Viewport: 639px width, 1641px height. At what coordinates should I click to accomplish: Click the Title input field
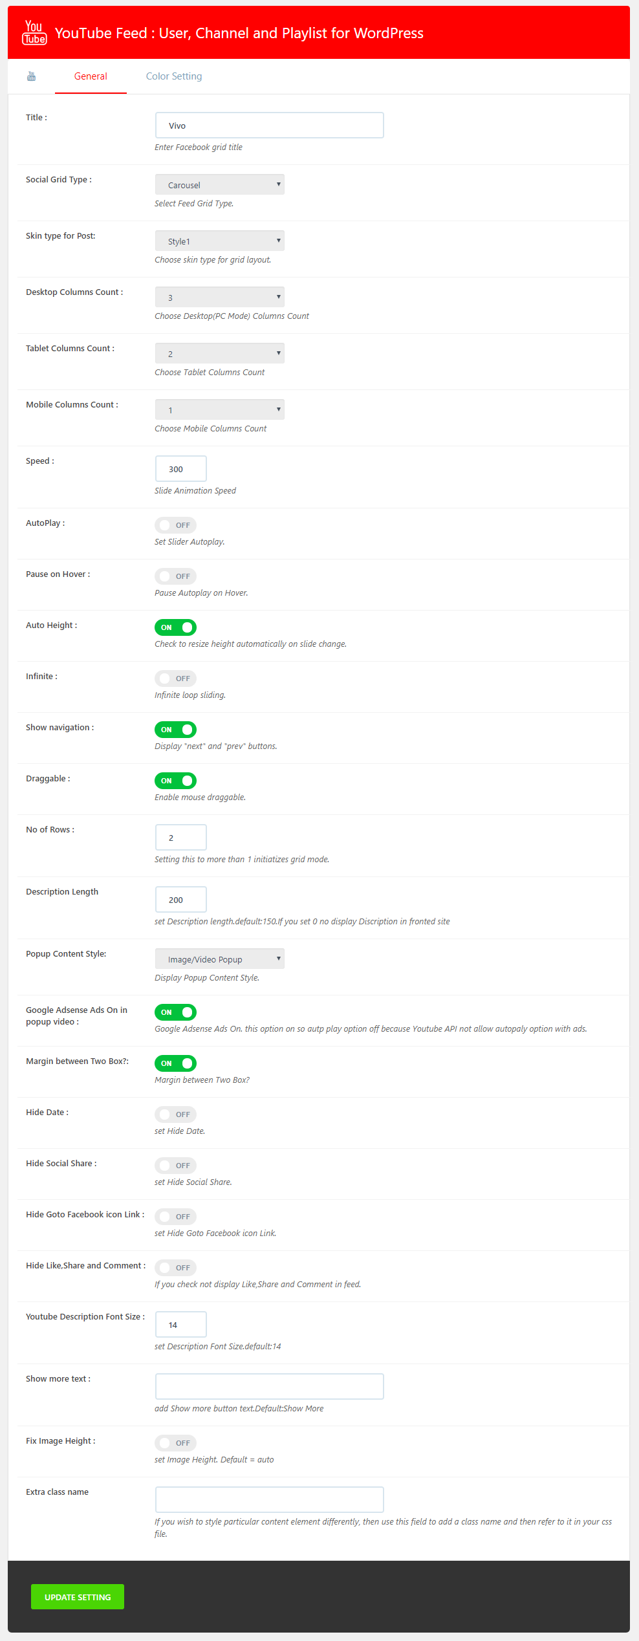tap(269, 125)
